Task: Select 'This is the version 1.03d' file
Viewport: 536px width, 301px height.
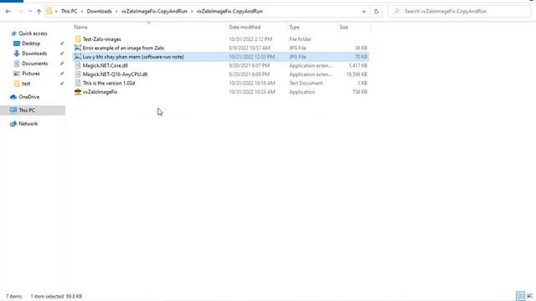Action: 109,84
